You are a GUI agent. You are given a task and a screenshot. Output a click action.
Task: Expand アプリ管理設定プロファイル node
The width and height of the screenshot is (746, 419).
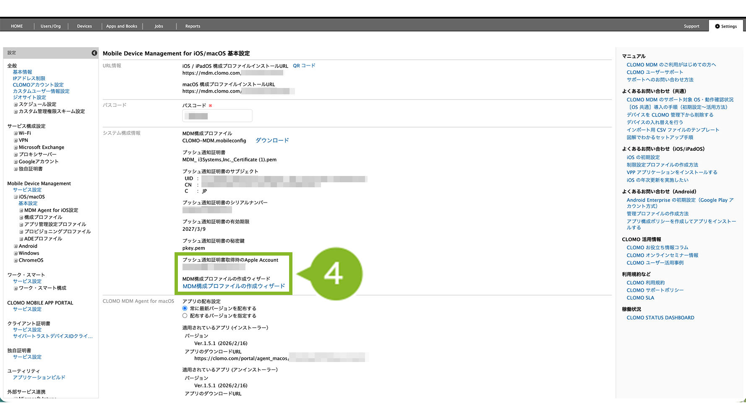[21, 225]
